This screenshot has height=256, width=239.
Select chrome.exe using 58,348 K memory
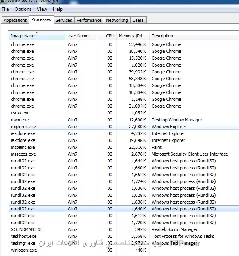coord(124,79)
